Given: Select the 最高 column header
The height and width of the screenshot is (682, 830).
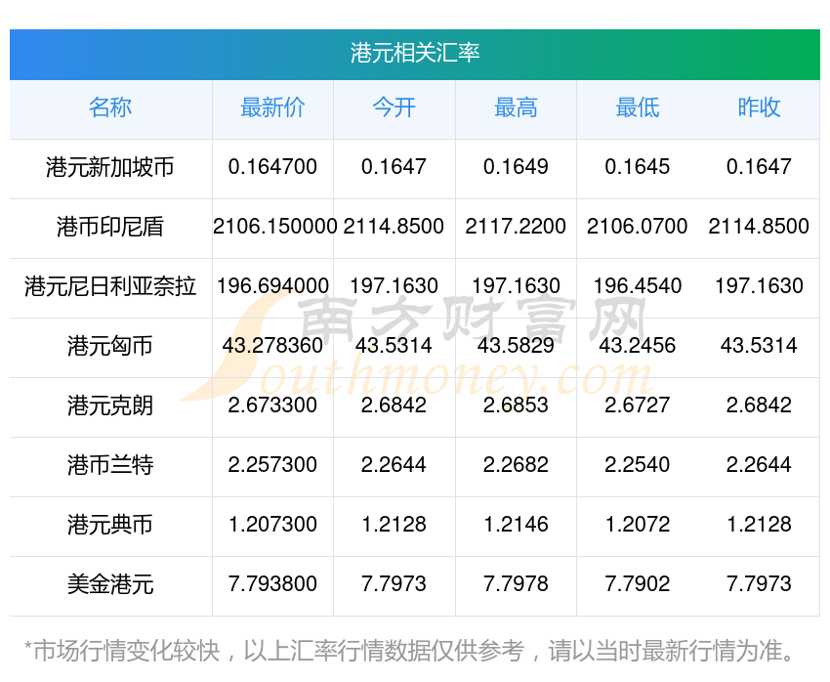Looking at the screenshot, I should click(x=516, y=107).
